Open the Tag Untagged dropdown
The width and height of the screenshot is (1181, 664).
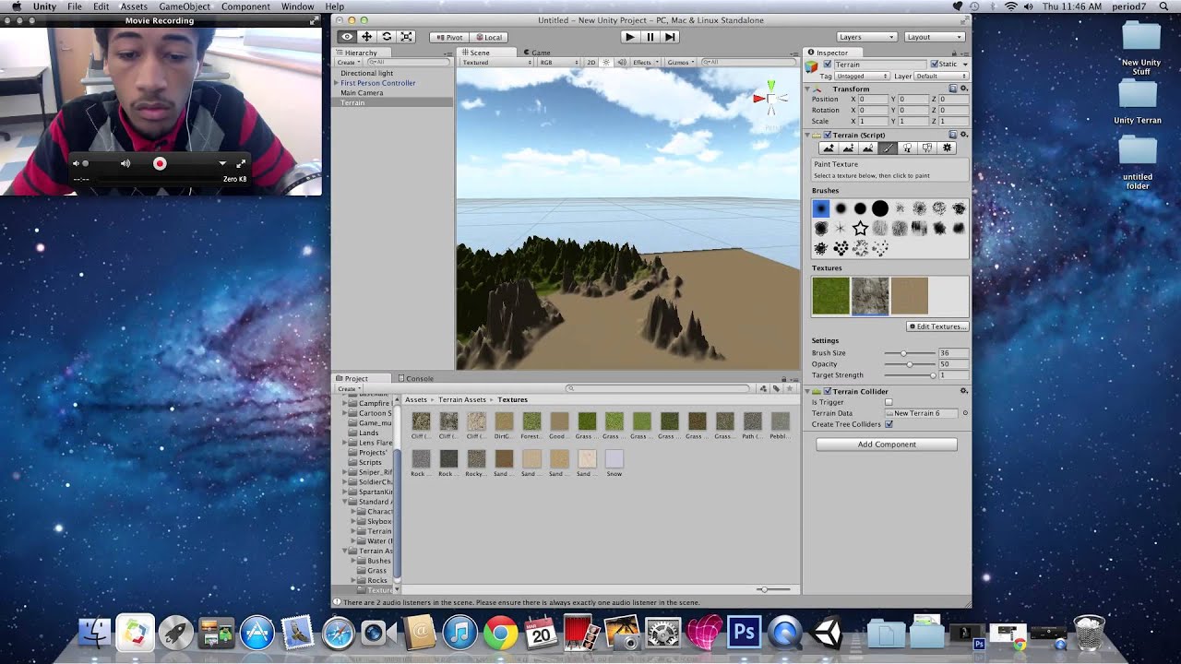point(862,76)
